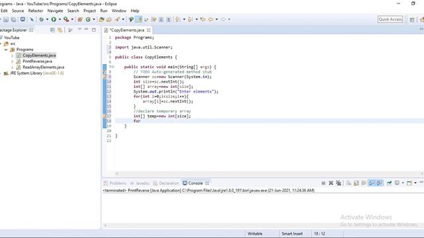Open the Navigate menu
Image resolution: width=424 pixels, height=238 pixels.
pyautogui.click(x=55, y=11)
